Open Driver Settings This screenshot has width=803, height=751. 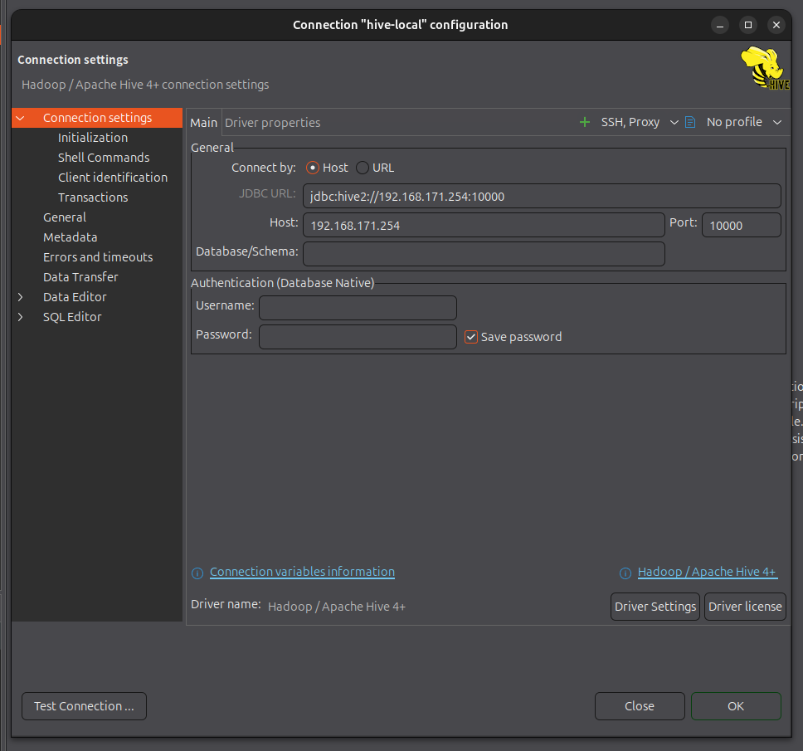click(655, 607)
